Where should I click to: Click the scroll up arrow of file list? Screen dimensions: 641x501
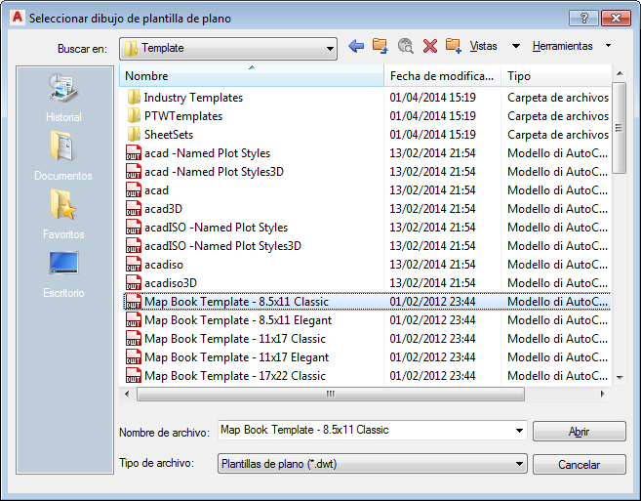tap(620, 73)
